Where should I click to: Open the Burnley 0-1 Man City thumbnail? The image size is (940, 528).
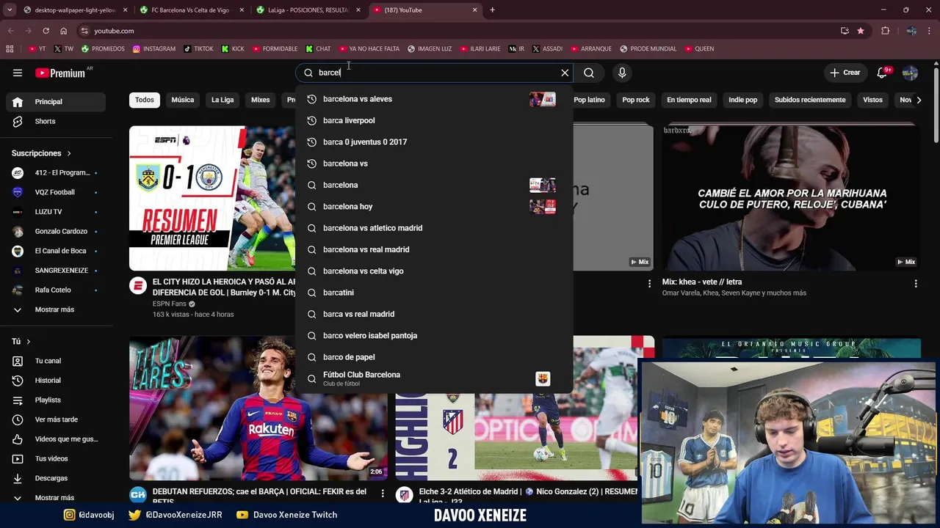point(212,198)
